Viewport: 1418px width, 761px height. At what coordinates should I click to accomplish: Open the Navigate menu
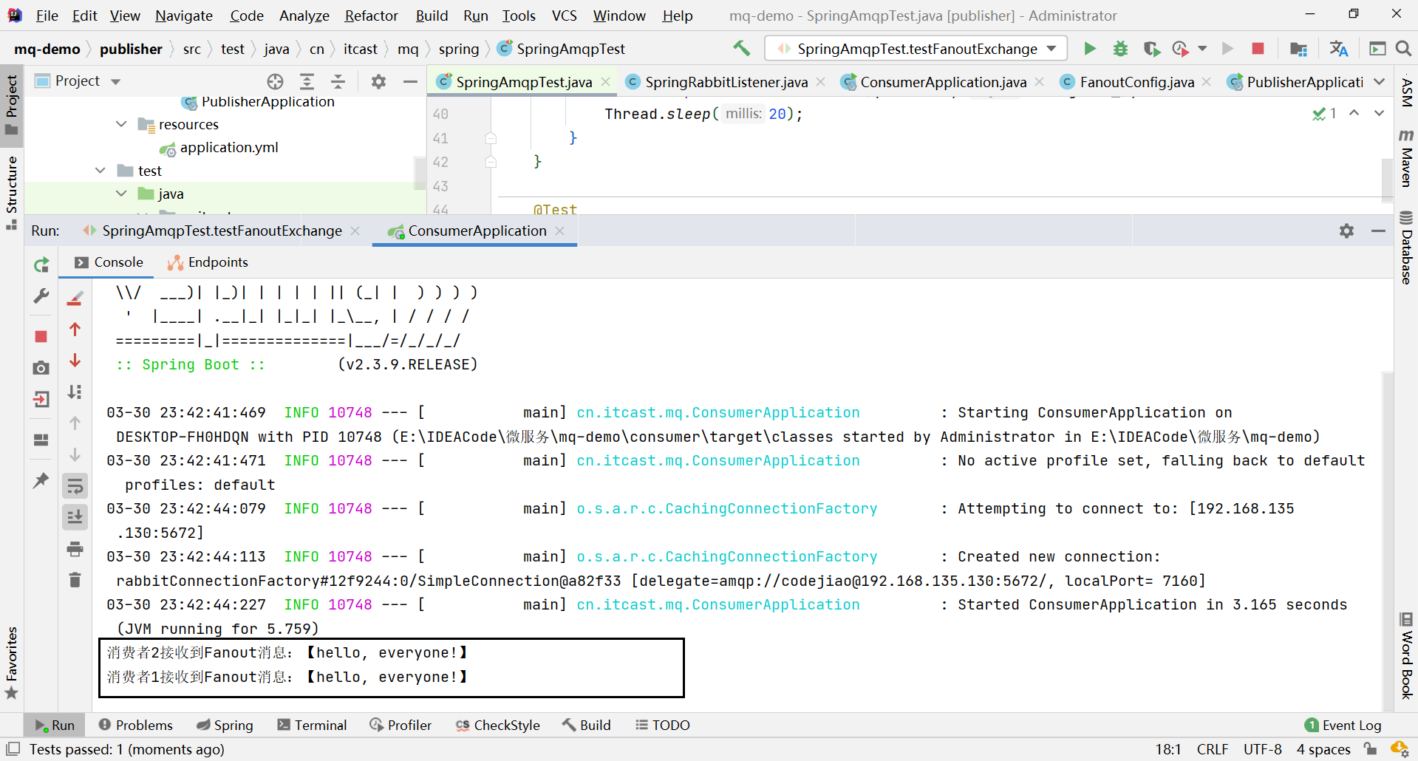coord(184,16)
